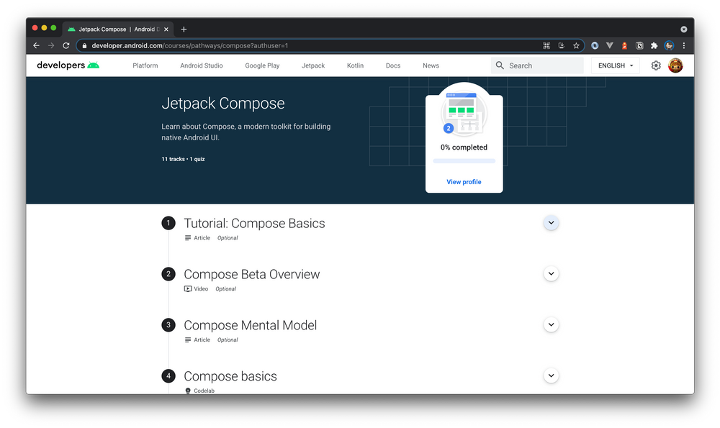720x428 pixels.
Task: Open browser settings via the gear icon
Action: 656,65
